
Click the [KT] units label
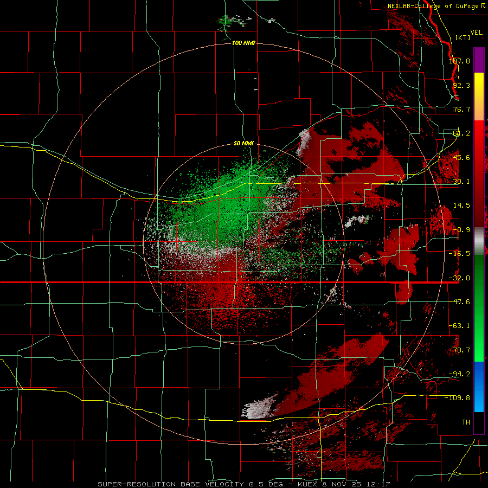pos(463,37)
